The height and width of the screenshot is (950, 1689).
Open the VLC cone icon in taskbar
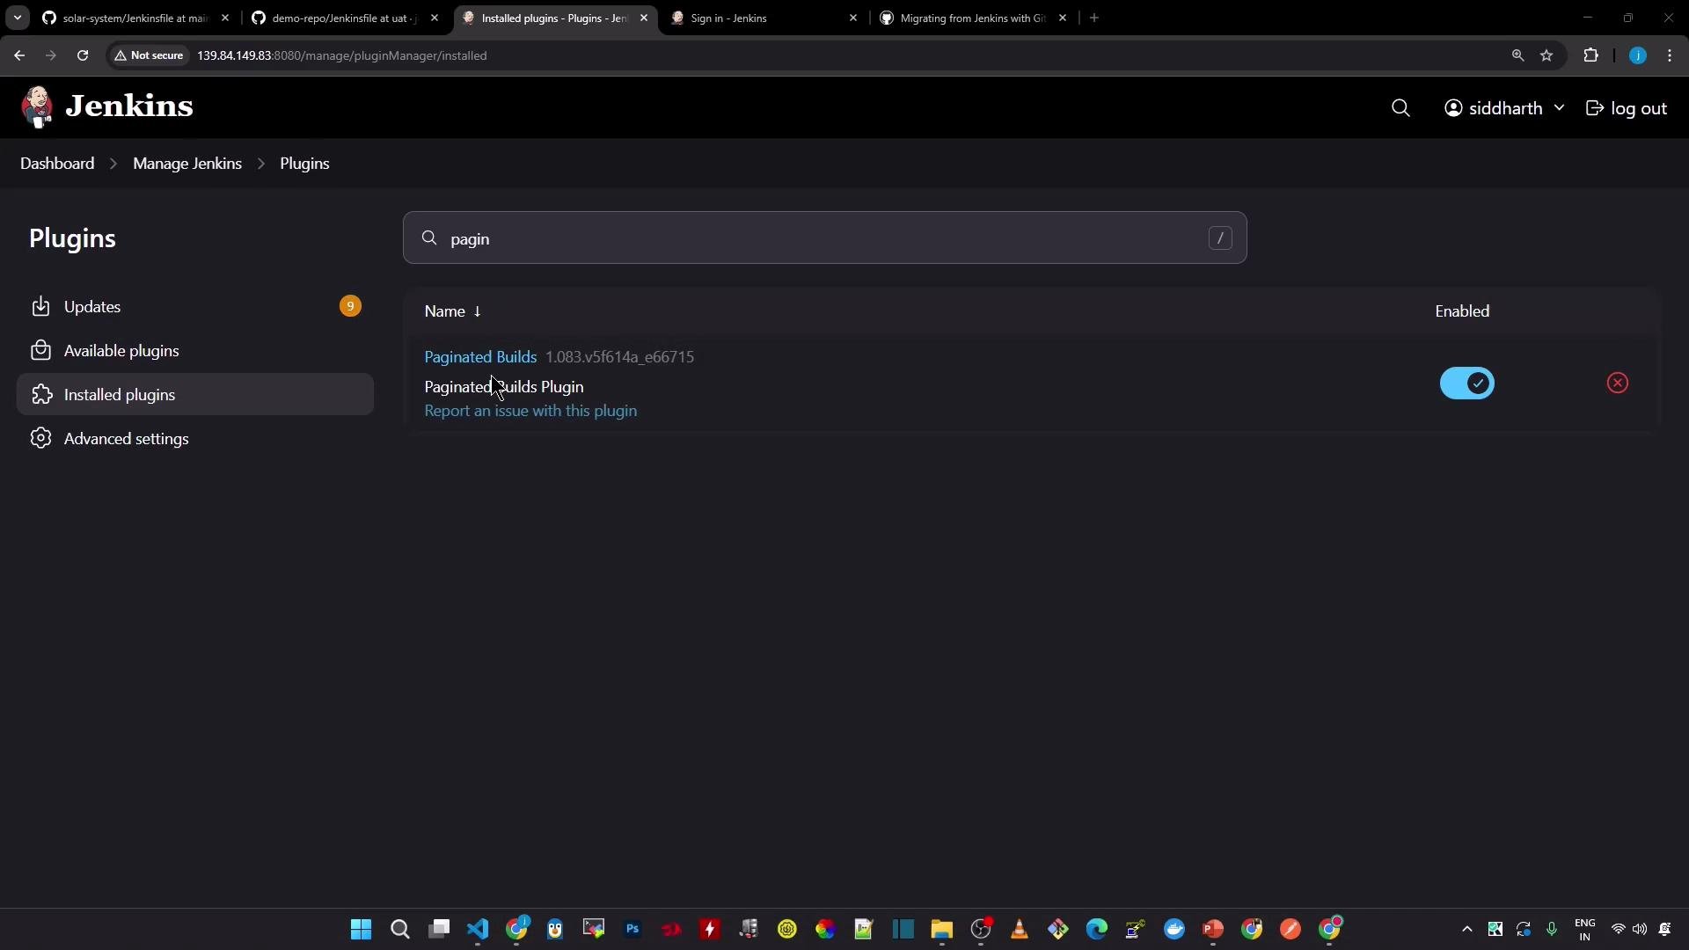pyautogui.click(x=1020, y=929)
